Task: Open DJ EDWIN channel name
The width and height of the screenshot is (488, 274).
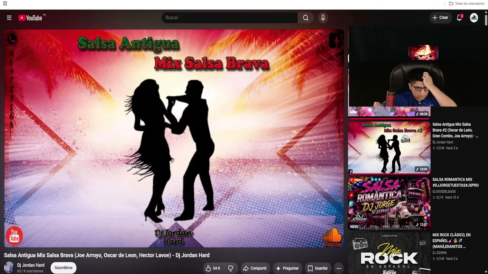Action: (439, 253)
